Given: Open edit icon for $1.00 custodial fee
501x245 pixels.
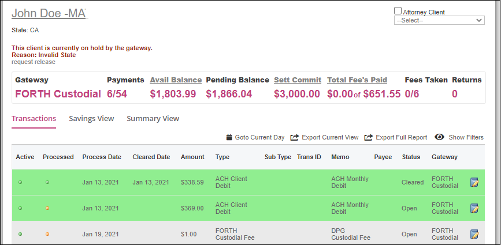Looking at the screenshot, I should 474,234.
